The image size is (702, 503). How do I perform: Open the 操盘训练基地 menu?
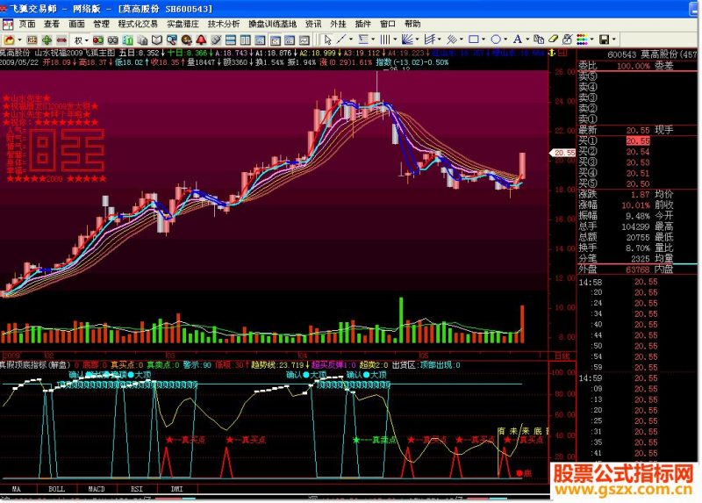pyautogui.click(x=273, y=25)
